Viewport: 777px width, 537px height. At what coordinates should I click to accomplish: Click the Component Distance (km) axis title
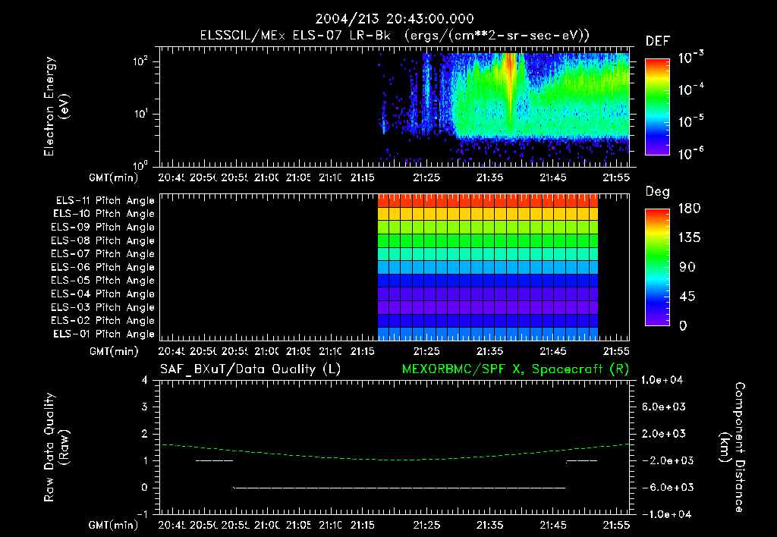pyautogui.click(x=732, y=447)
